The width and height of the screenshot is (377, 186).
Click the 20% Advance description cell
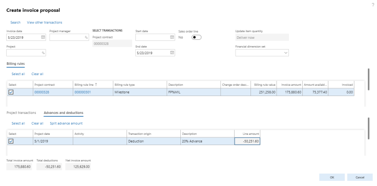pyautogui.click(x=207, y=141)
